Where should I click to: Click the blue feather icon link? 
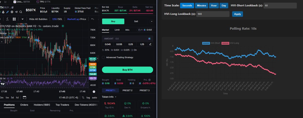click(x=8, y=12)
